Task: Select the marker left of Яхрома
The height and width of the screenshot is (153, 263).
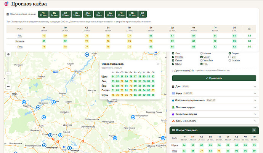Action: [x=60, y=135]
